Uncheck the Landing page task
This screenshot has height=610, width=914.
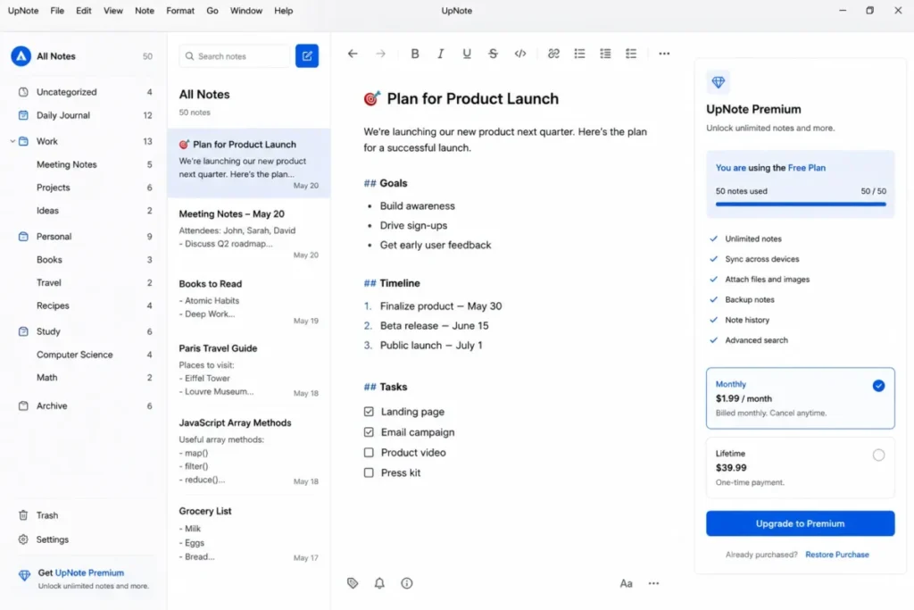tap(369, 412)
